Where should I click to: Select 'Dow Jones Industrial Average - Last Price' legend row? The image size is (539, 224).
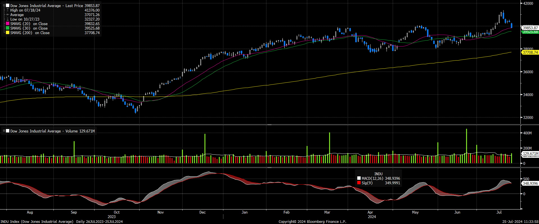(47, 6)
